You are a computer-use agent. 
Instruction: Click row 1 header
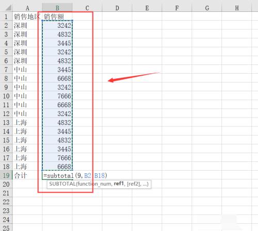[6, 16]
